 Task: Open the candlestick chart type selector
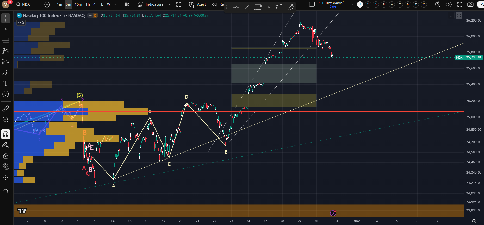tap(127, 4)
